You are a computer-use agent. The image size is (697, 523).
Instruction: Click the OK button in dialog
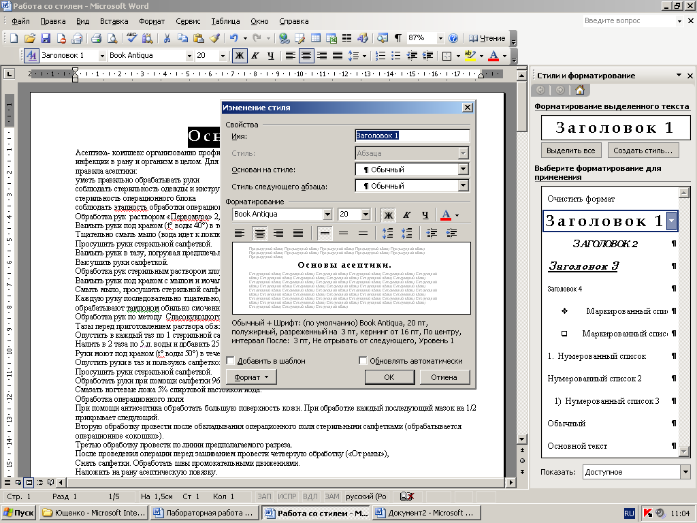[389, 377]
